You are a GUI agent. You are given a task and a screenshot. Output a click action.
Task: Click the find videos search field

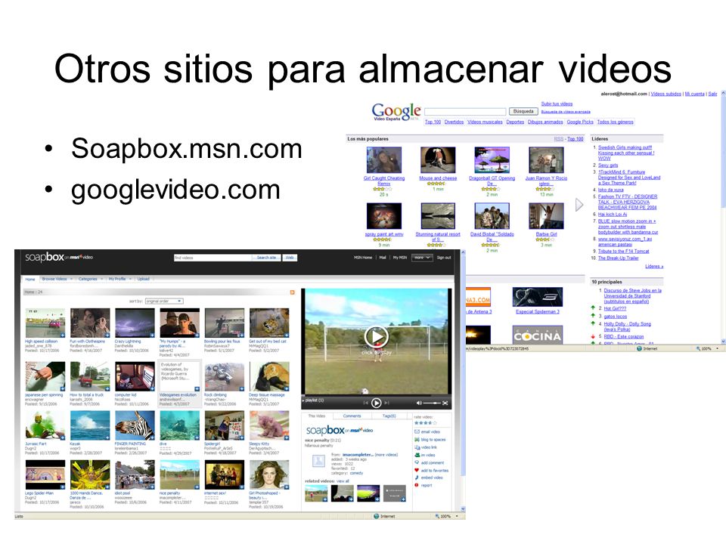[x=213, y=258]
